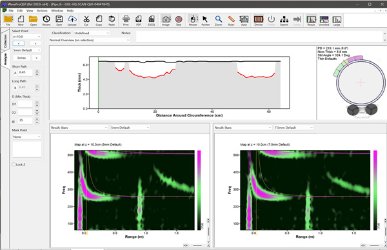
Task: Create a new file with New icon
Action: tap(21, 20)
